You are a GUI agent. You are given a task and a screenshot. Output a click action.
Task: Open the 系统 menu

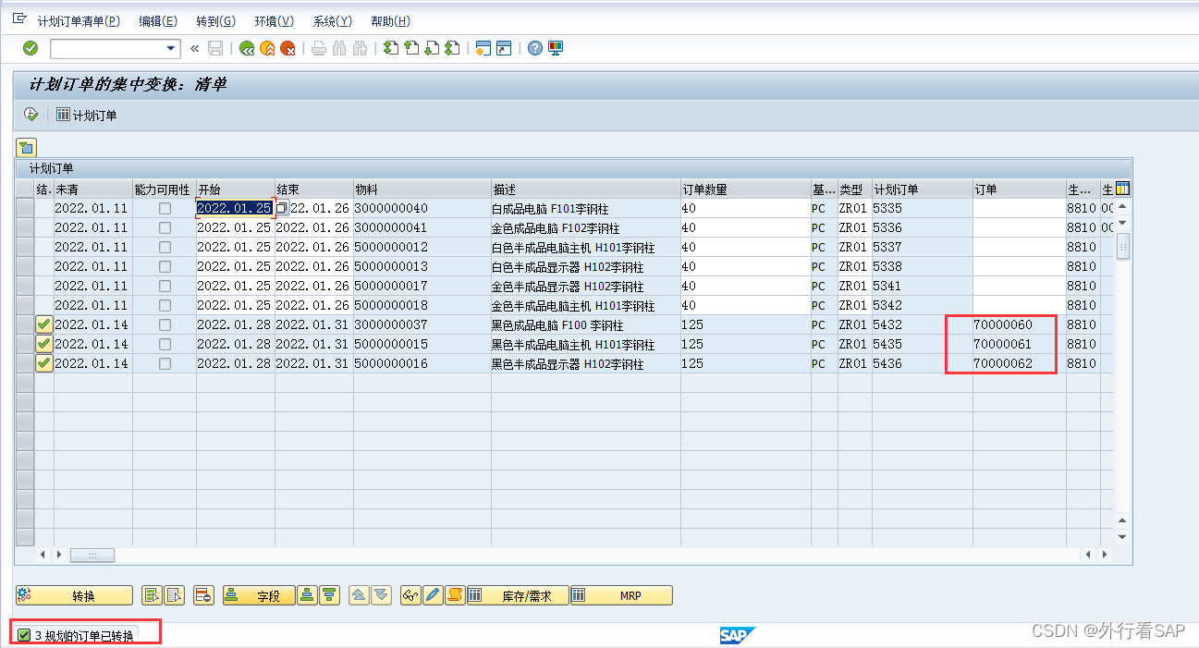[332, 21]
